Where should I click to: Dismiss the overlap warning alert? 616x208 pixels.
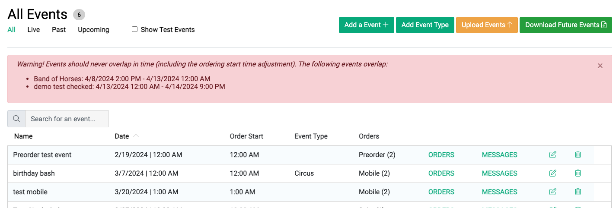click(600, 66)
